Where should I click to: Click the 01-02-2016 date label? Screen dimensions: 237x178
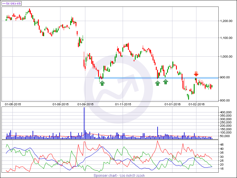(197, 104)
